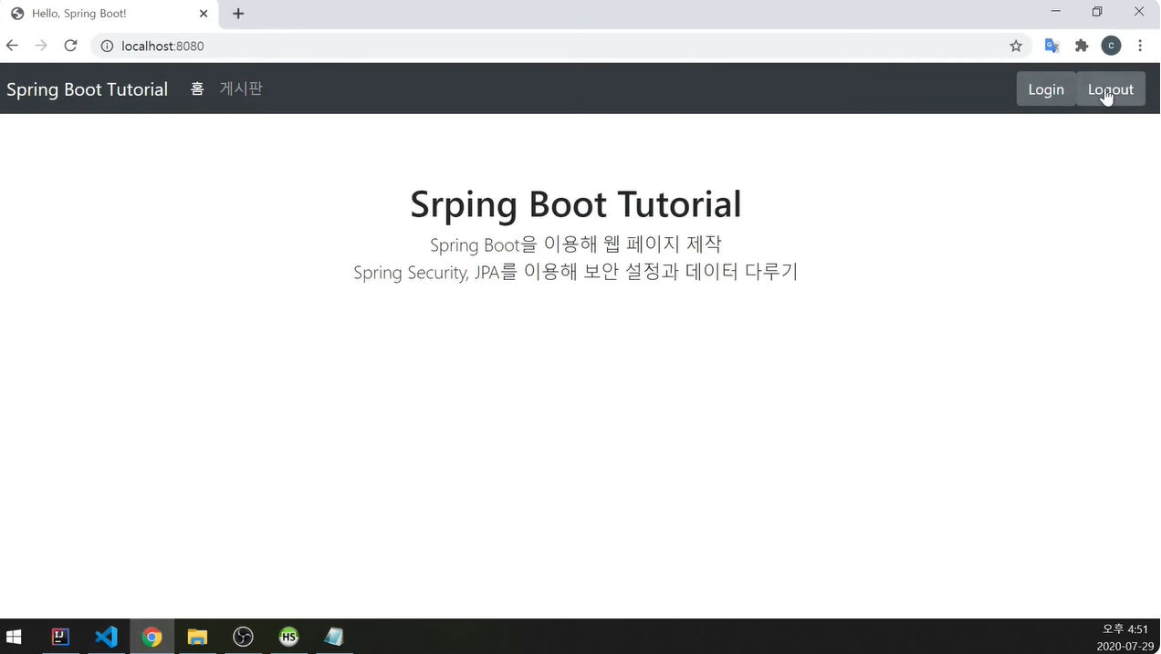
Task: Open the taskbar clock and date
Action: pos(1124,637)
